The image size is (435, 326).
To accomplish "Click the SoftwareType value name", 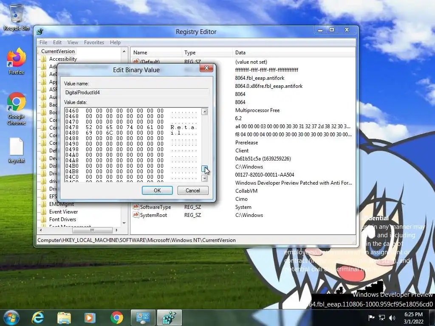I will click(155, 207).
